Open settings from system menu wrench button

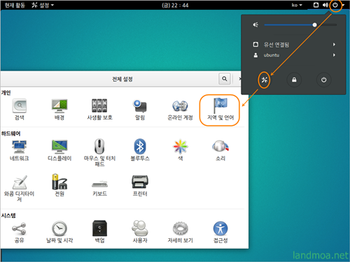264,80
